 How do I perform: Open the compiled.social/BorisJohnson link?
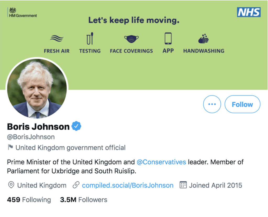(x=127, y=185)
